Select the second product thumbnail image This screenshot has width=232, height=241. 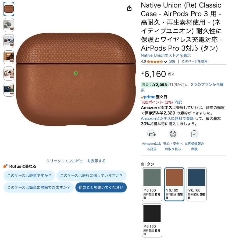point(9,25)
